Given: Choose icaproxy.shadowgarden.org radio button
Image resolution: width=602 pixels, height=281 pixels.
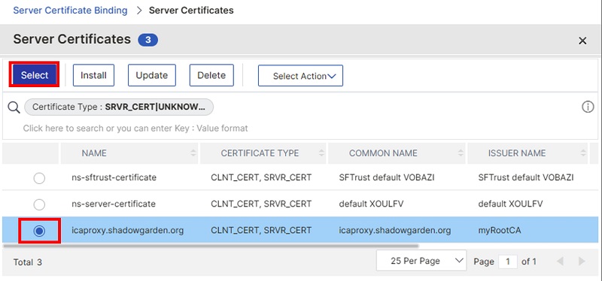Looking at the screenshot, I should point(39,231).
